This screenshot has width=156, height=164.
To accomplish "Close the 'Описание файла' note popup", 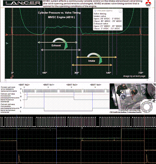I will (120, 11).
